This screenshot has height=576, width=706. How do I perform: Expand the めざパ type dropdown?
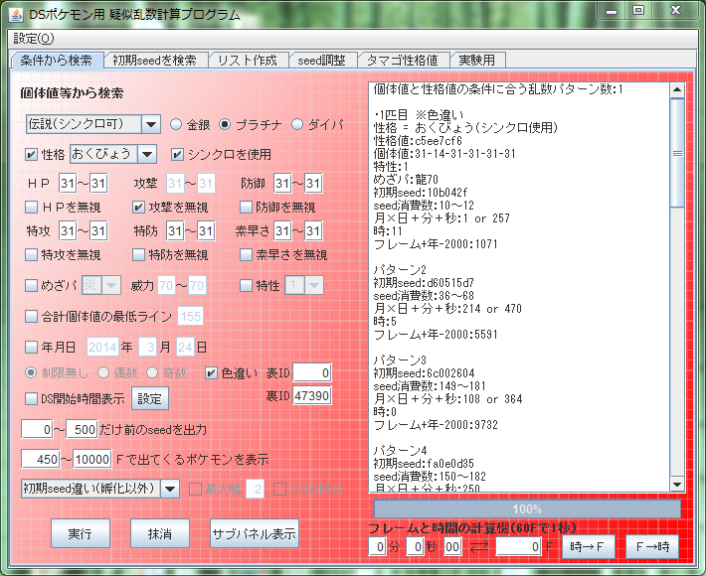[x=111, y=285]
